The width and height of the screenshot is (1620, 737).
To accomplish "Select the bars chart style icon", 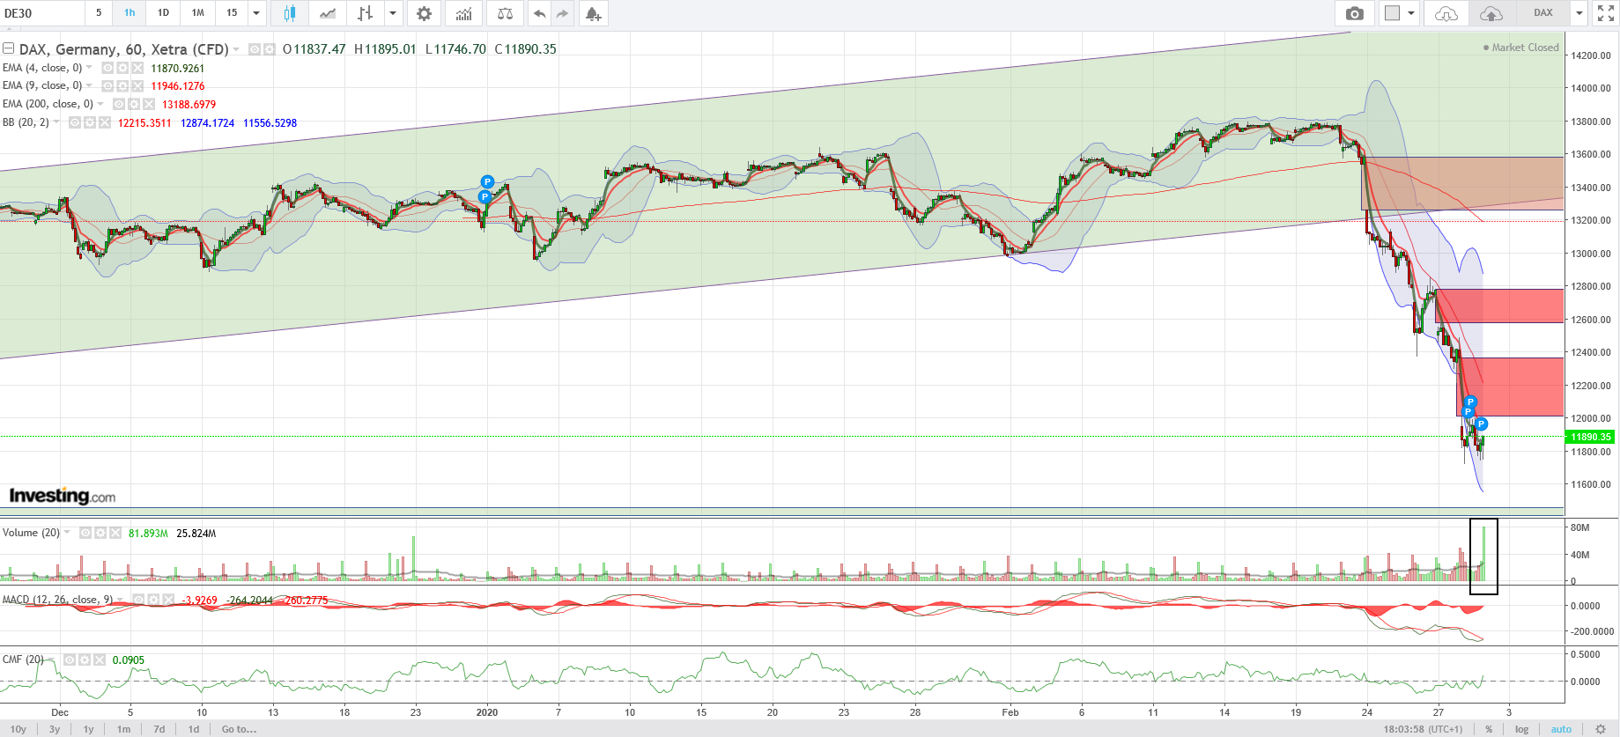I will (366, 13).
